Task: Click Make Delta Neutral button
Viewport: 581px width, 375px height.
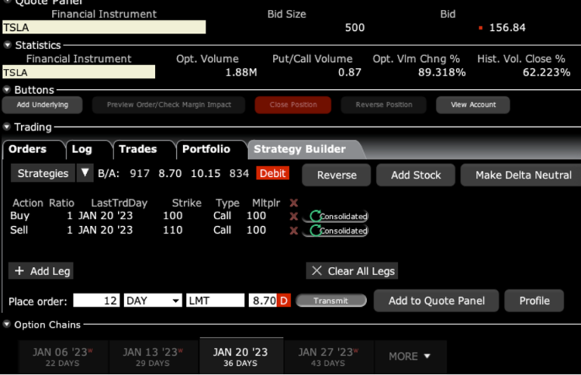Action: [523, 175]
